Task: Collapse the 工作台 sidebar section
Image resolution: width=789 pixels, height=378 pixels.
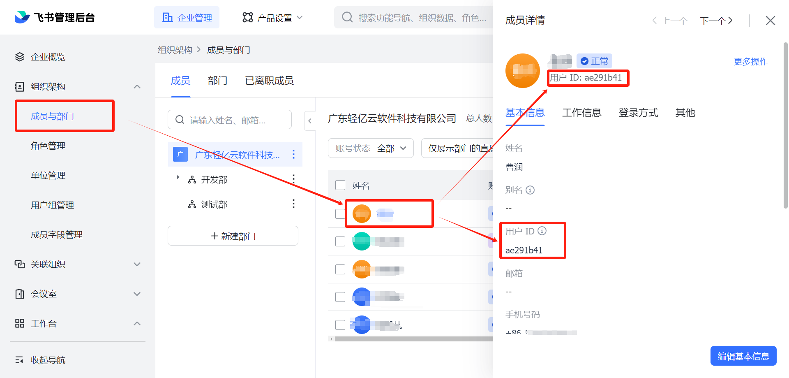Action: click(x=137, y=323)
